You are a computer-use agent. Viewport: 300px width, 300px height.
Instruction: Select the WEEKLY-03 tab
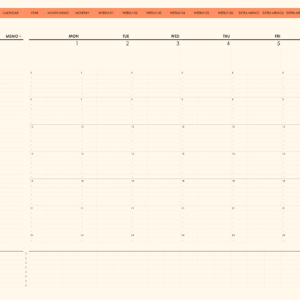154,13
